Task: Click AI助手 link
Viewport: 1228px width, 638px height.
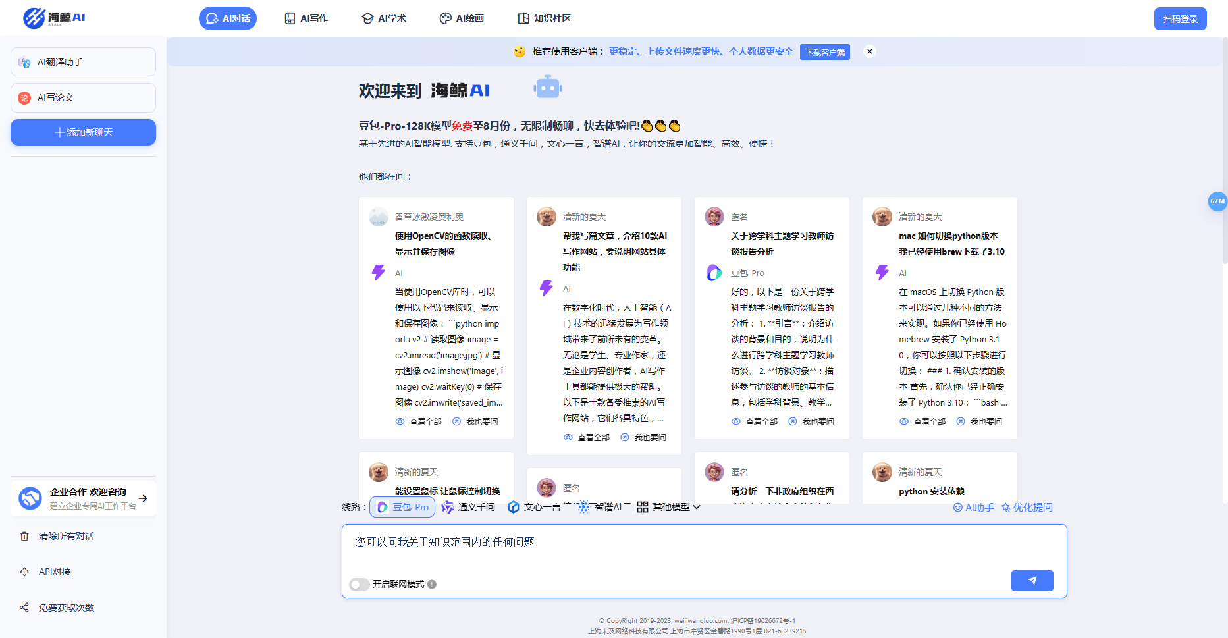Action: [x=973, y=508]
